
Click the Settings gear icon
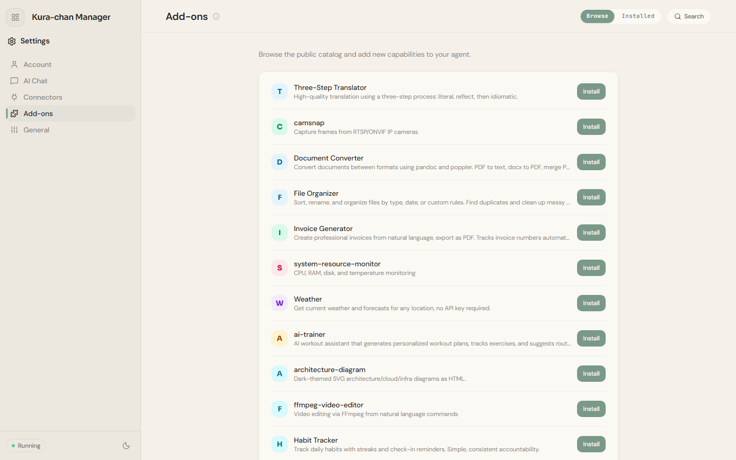click(12, 41)
